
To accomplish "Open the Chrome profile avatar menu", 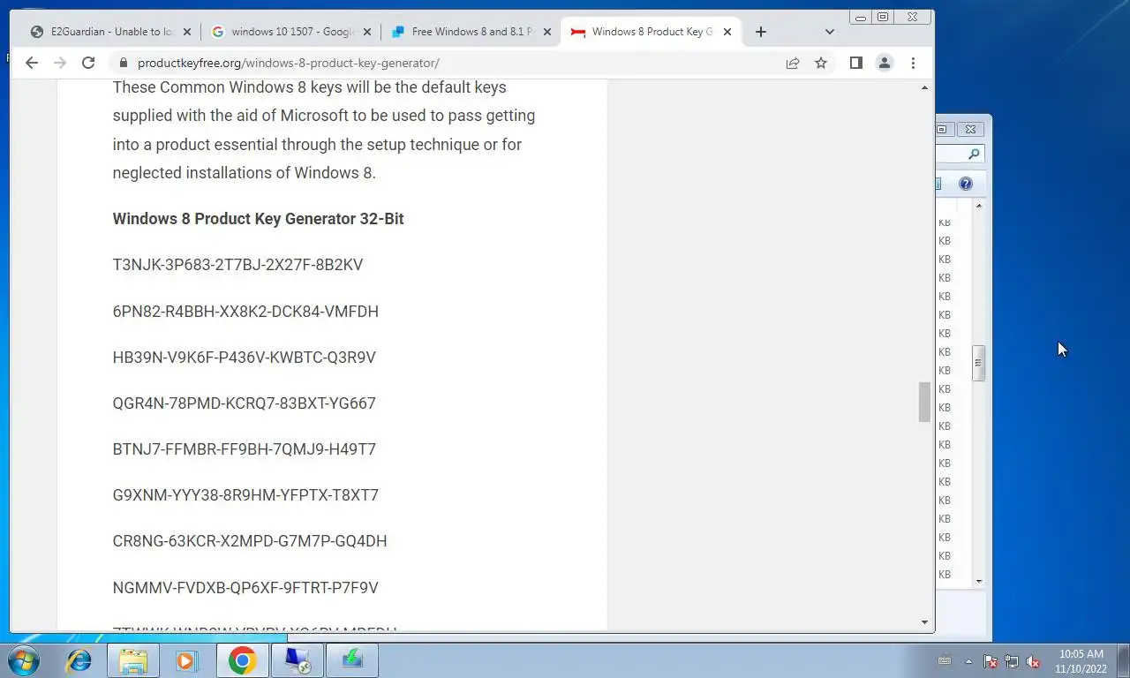I will click(884, 63).
